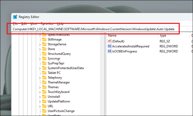The width and height of the screenshot is (193, 116).
Task: Select the IsOOBEInProgress value name
Action: [124, 51]
